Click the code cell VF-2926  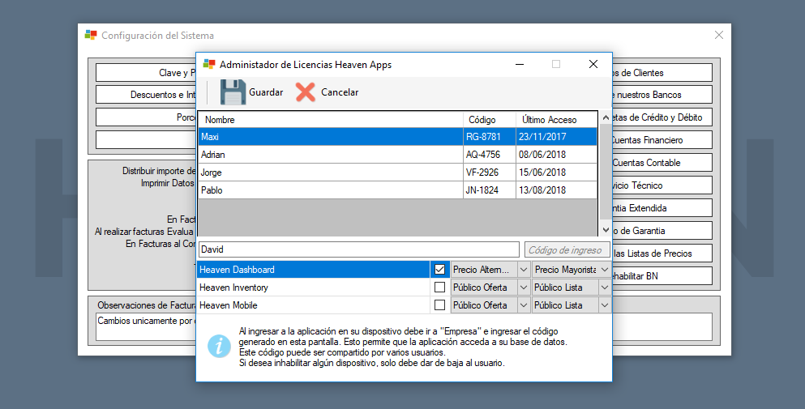[490, 173]
